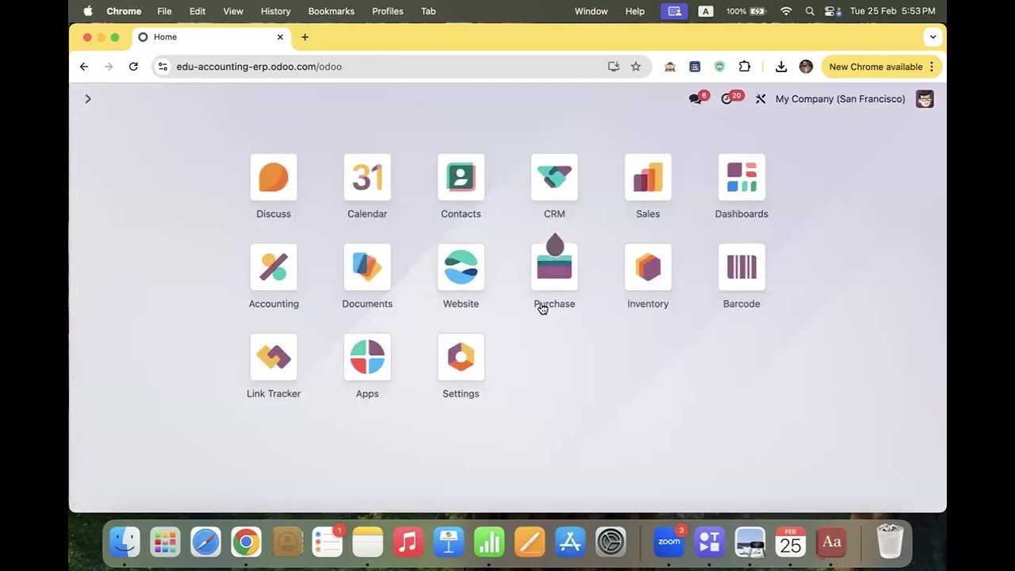Open Wi-Fi status menu

[786, 11]
